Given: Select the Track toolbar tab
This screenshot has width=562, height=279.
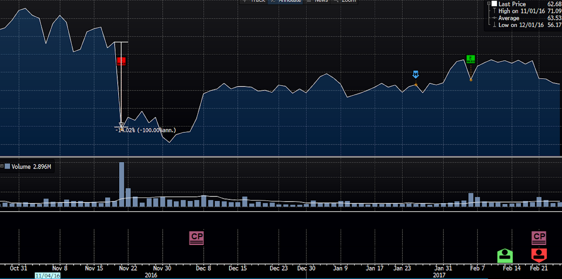Looking at the screenshot, I should [x=253, y=1].
